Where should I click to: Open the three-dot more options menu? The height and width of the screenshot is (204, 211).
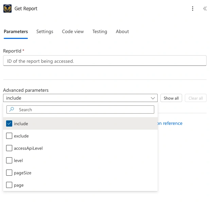193,9
